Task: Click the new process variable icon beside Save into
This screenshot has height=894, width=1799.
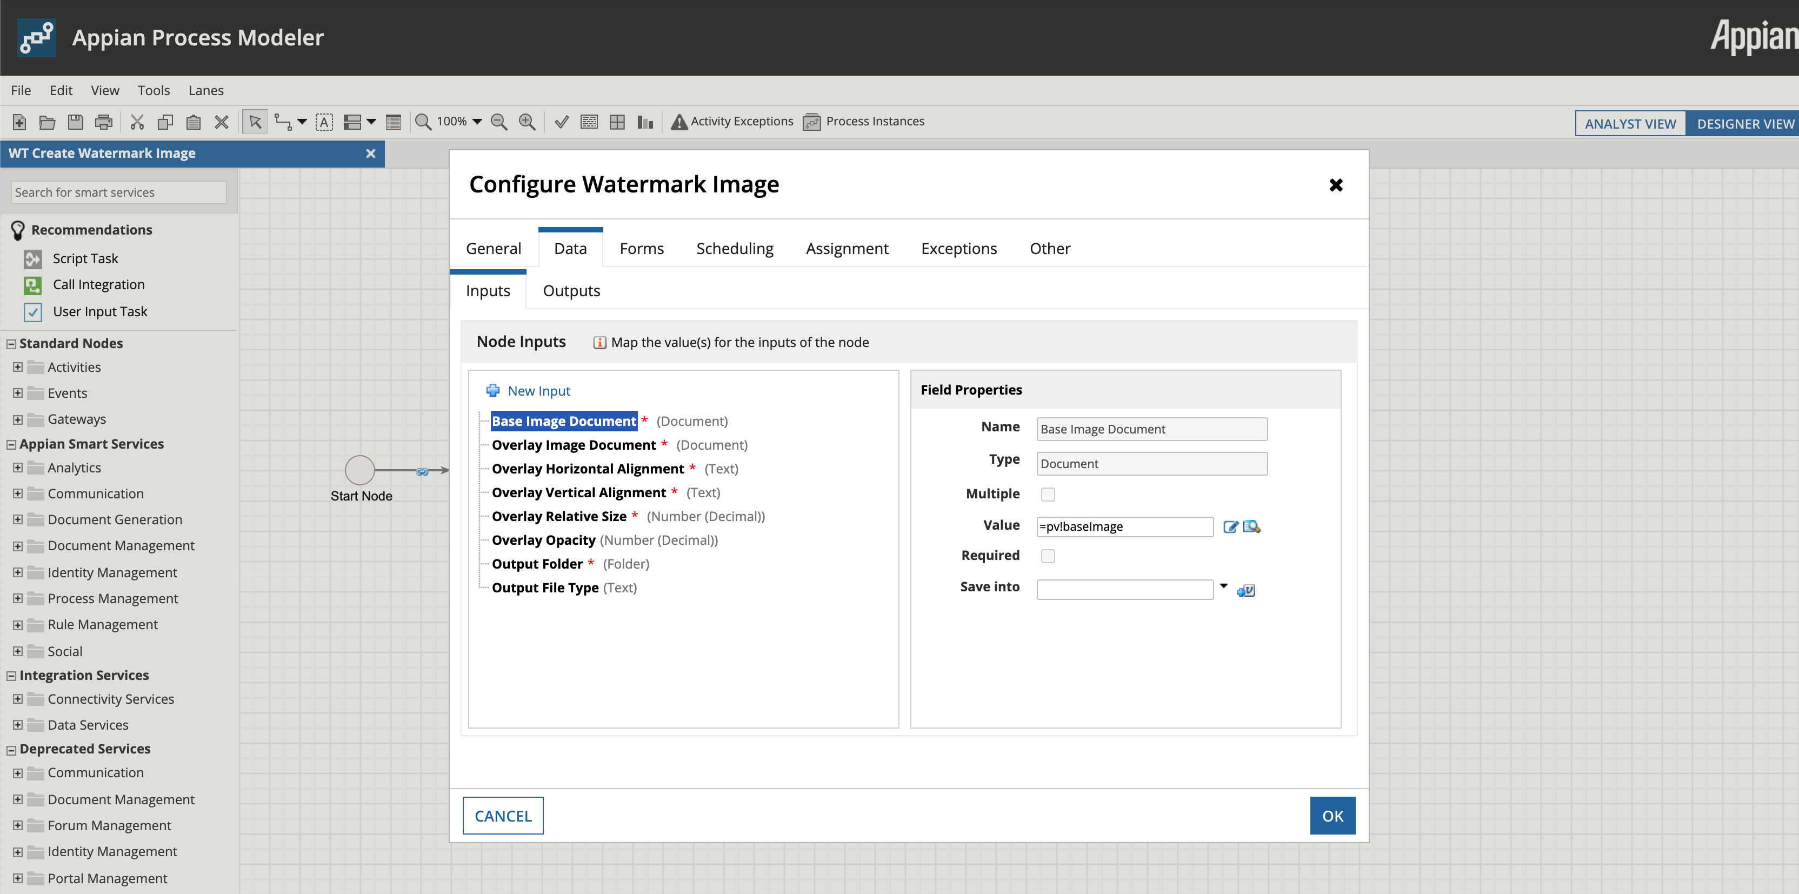Action: 1246,590
